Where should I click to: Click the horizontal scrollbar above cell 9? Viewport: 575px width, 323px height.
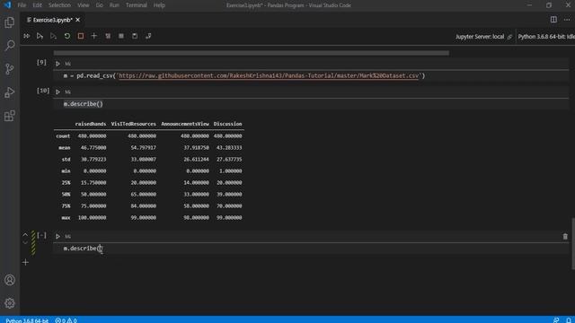coord(252,53)
